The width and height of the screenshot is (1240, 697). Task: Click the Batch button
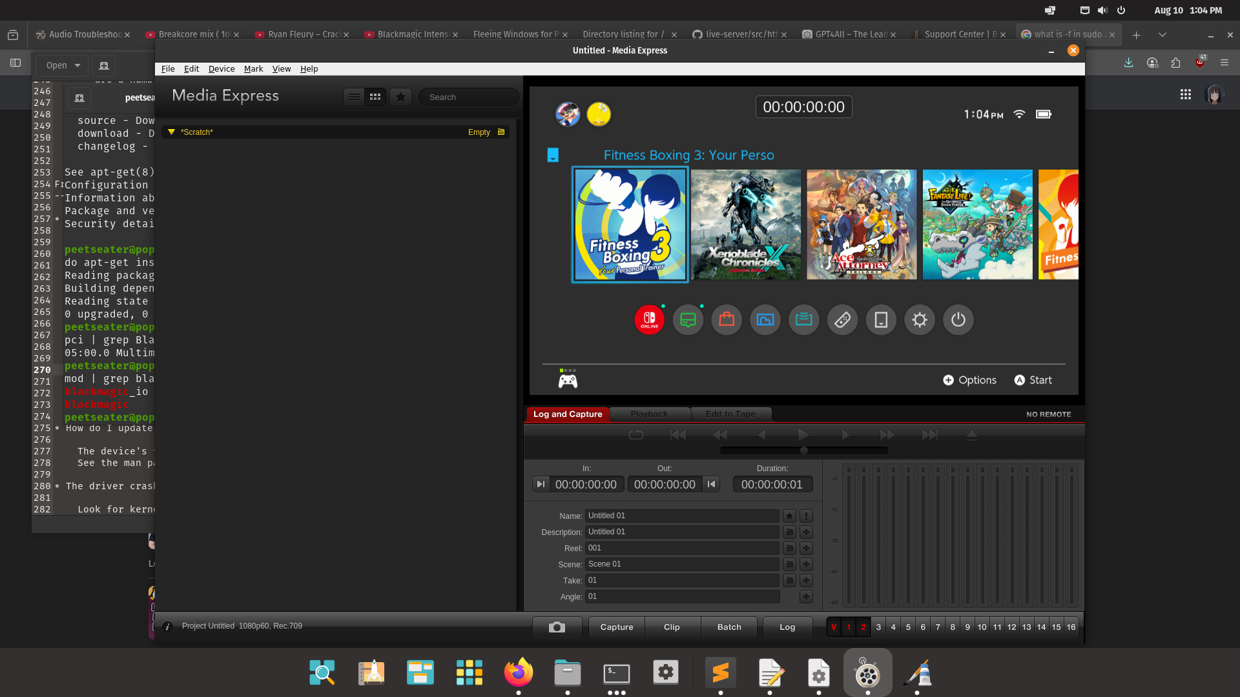coord(729,627)
